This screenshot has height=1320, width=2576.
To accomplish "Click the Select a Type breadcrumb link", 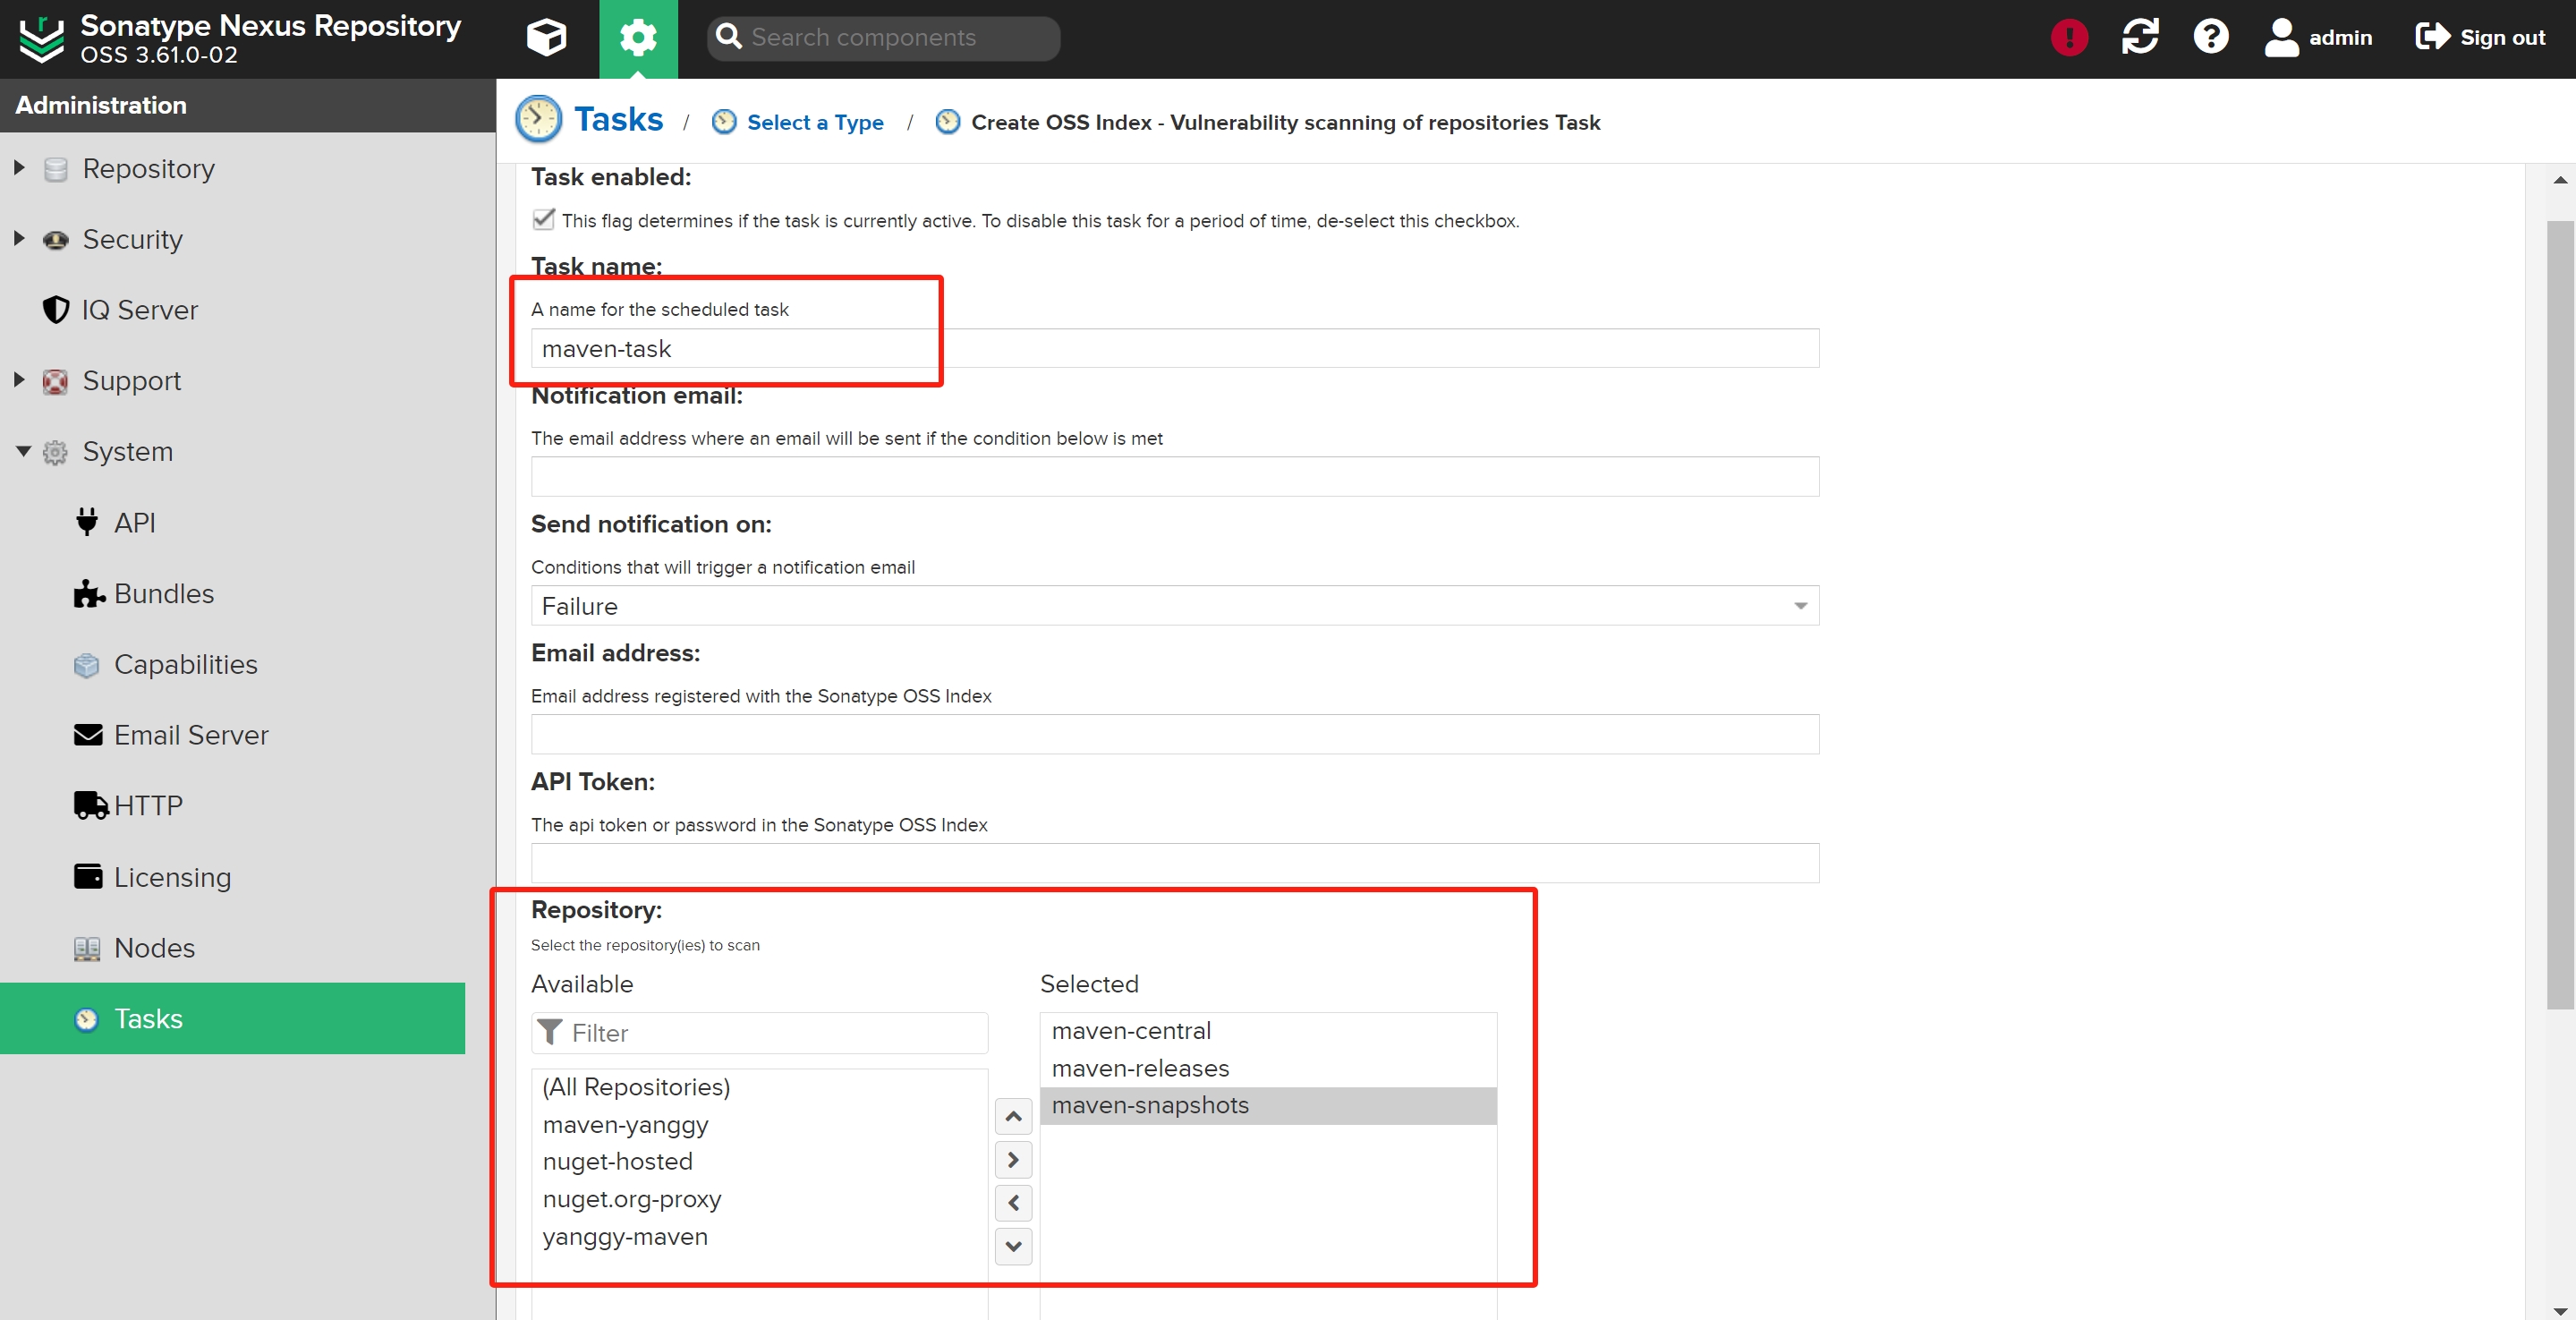I will click(x=814, y=122).
